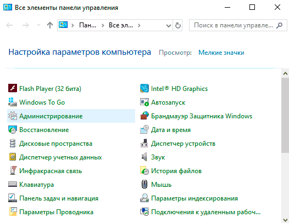The image size is (289, 223).
Task: Click the Подключения к удаленным рабочим icon
Action: click(144, 212)
